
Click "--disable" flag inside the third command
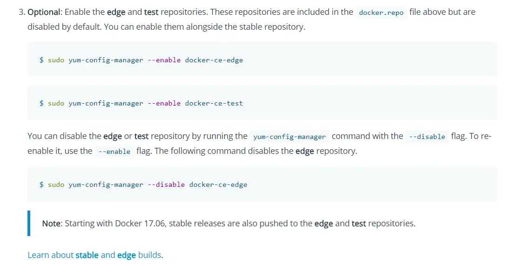(x=166, y=185)
